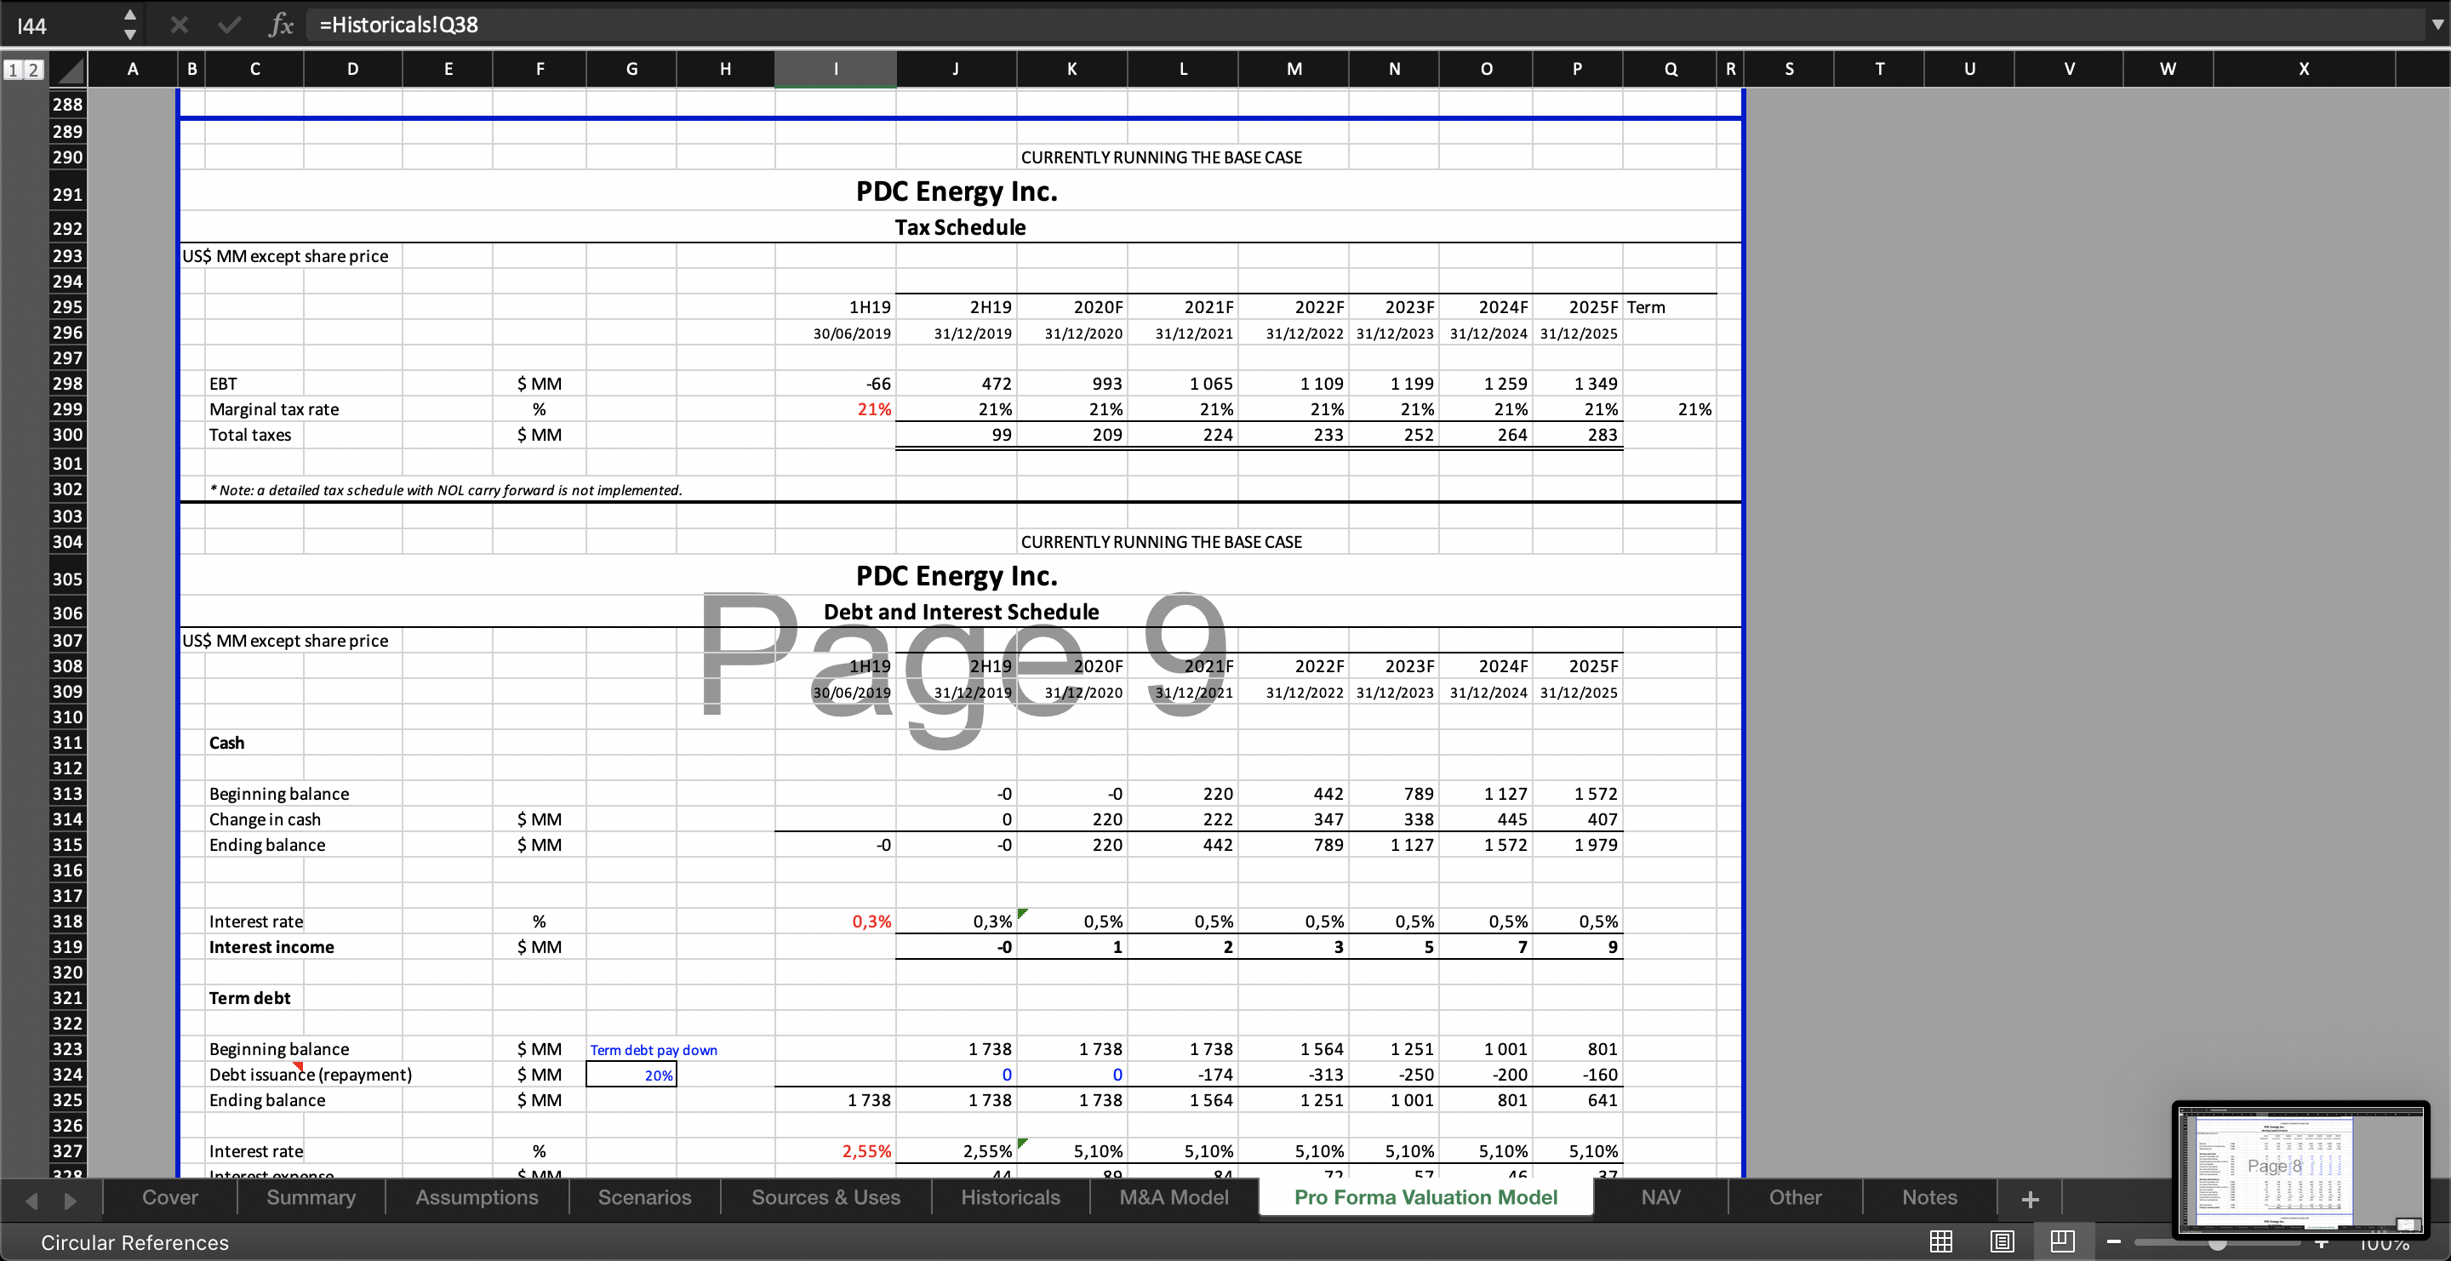Expand the formula bar with right-edge arrow
Image resolution: width=2451 pixels, height=1261 pixels.
click(2437, 25)
